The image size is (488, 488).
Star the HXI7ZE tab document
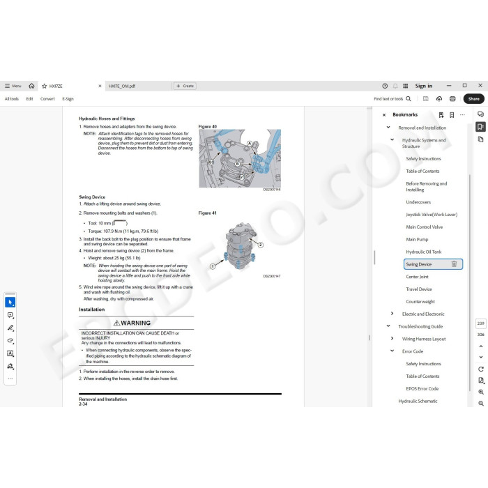[x=44, y=86]
